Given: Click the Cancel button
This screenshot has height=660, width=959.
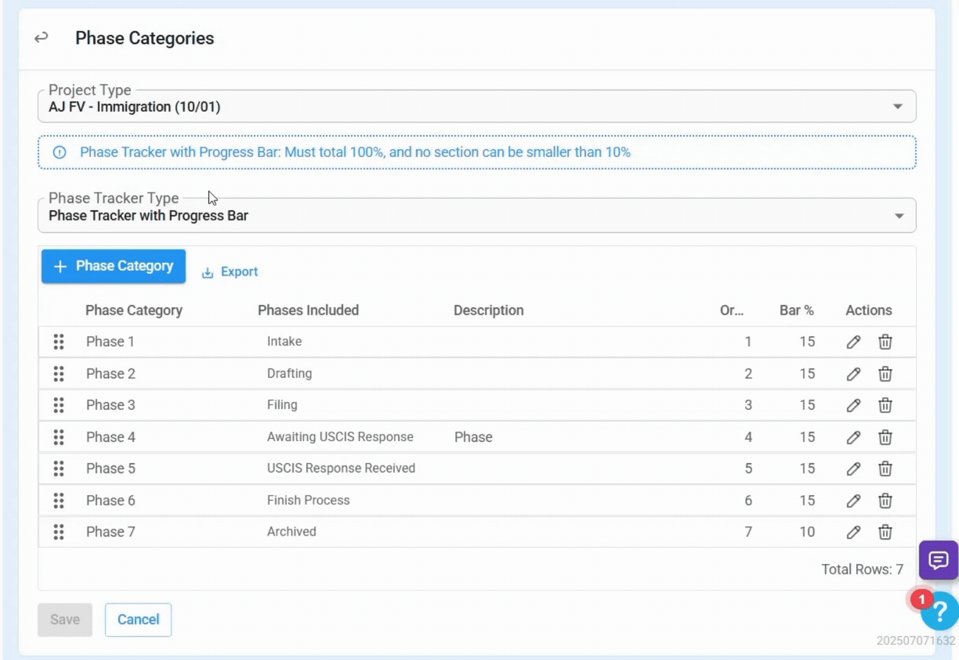Looking at the screenshot, I should coord(138,620).
